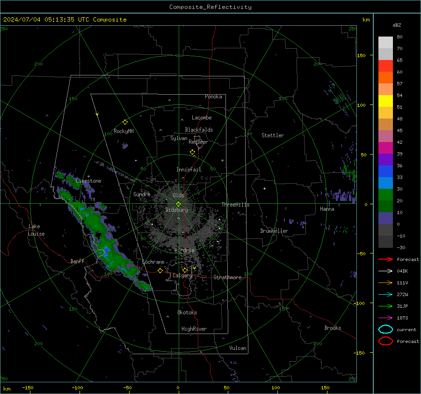This screenshot has height=394, width=421.
Task: Click the Calgary city label
Action: 182,275
